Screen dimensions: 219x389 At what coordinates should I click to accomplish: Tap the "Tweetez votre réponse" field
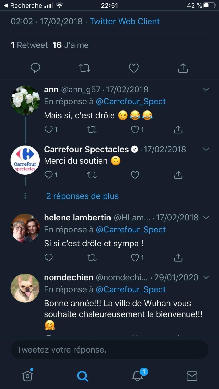(x=110, y=349)
